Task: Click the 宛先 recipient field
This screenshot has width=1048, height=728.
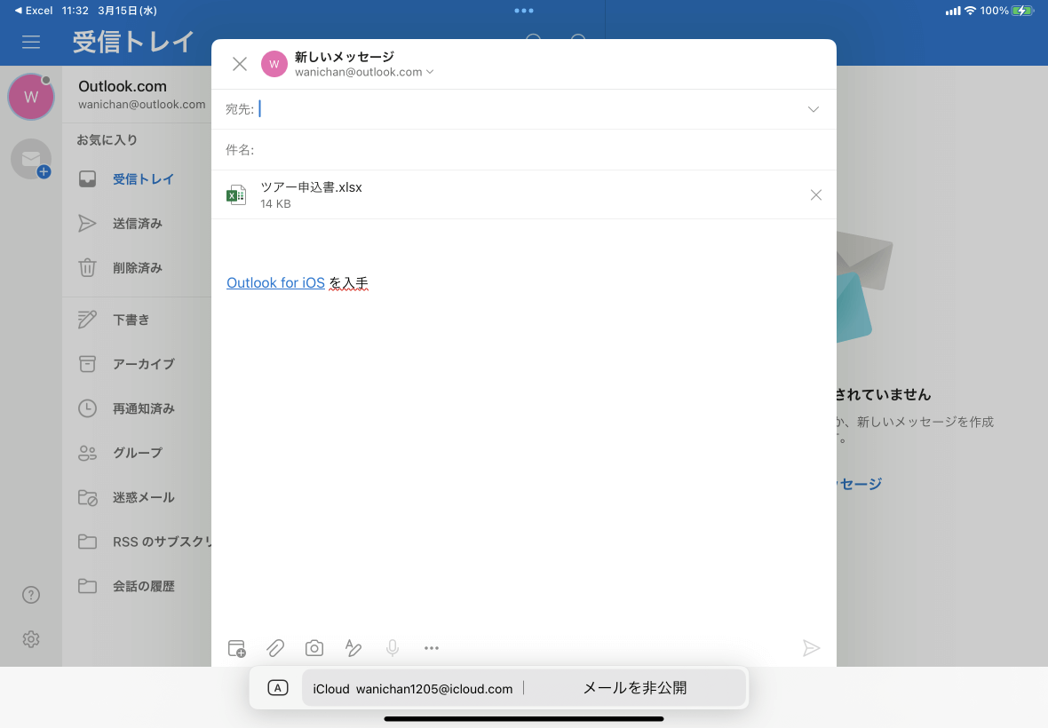Action: pyautogui.click(x=524, y=109)
